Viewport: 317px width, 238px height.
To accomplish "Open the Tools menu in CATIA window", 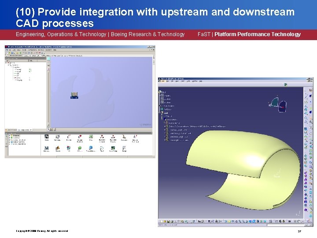I will pyautogui.click(x=188, y=81).
